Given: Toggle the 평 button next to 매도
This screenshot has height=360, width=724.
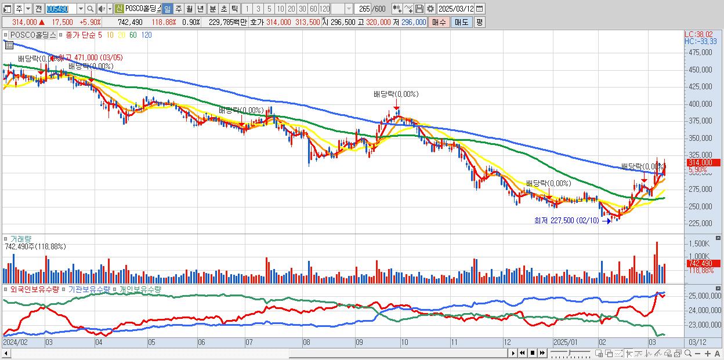Looking at the screenshot, I should [479, 22].
